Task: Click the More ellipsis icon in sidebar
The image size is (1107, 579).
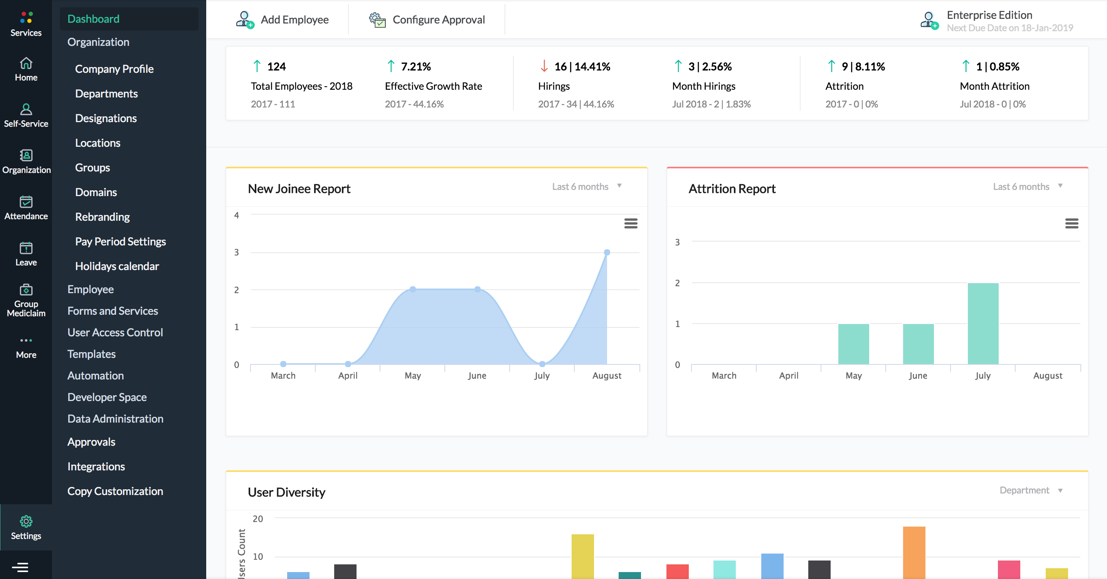Action: pos(26,340)
